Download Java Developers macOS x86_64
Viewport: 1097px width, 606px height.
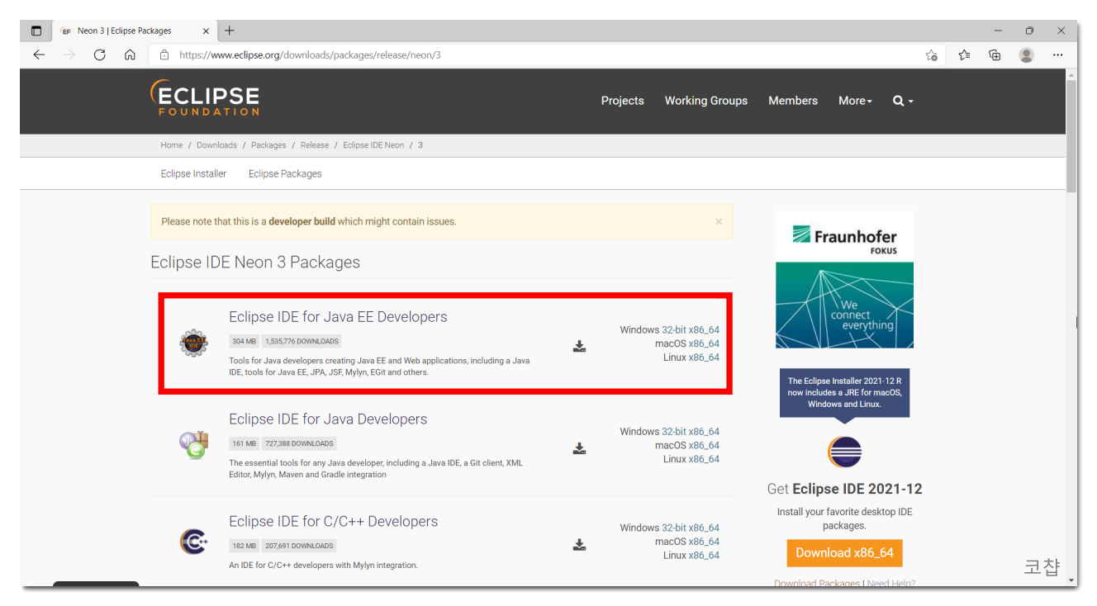704,445
